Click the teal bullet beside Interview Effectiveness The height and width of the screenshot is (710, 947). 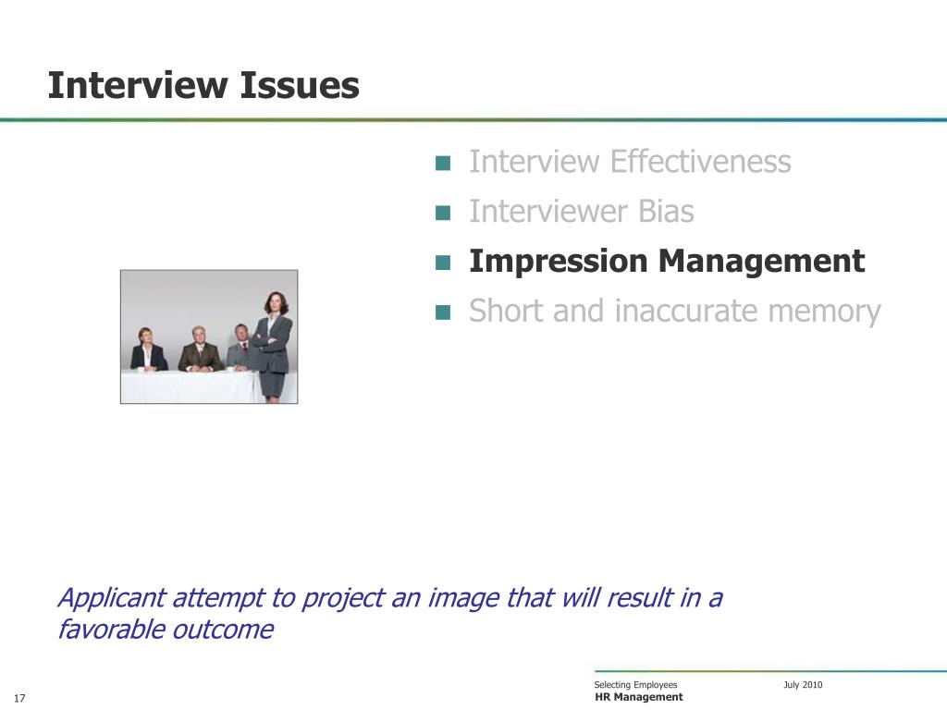[443, 163]
